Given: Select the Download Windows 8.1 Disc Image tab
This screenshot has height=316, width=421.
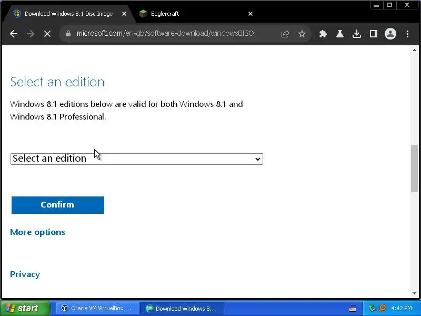Looking at the screenshot, I should click(69, 14).
